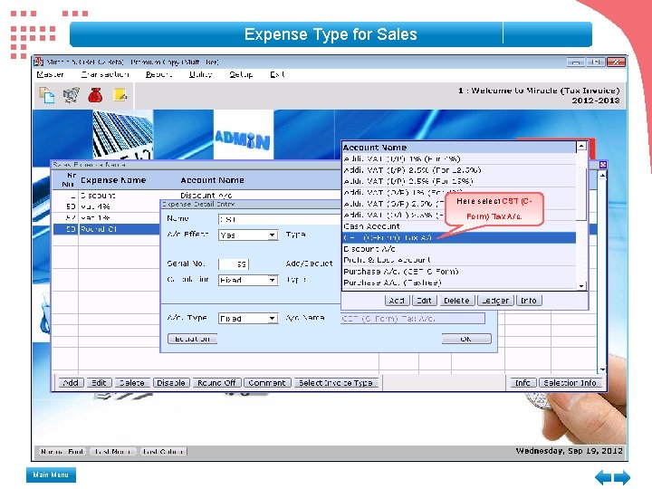Click the Name input field

pos(280,219)
